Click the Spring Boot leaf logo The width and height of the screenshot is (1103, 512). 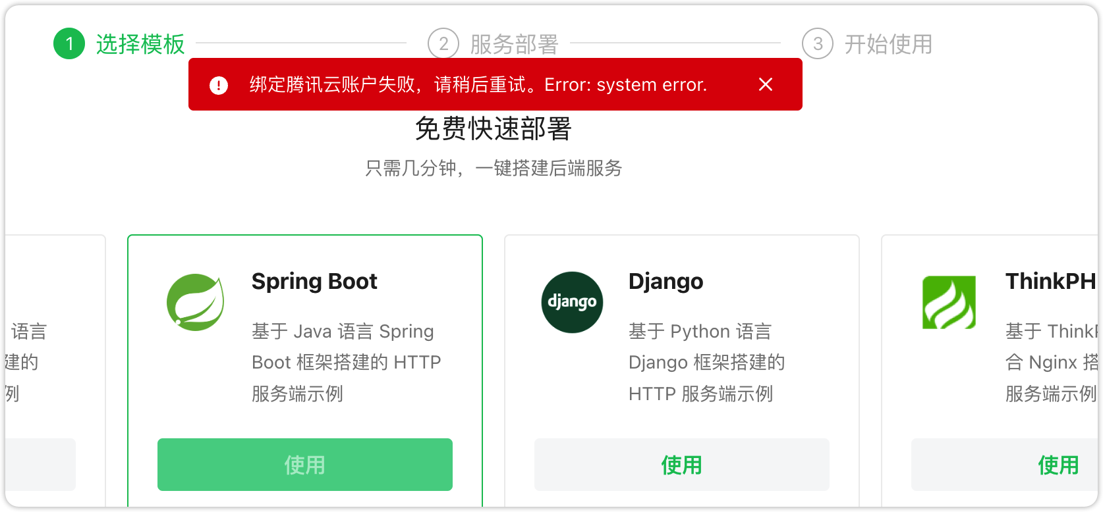(x=195, y=302)
